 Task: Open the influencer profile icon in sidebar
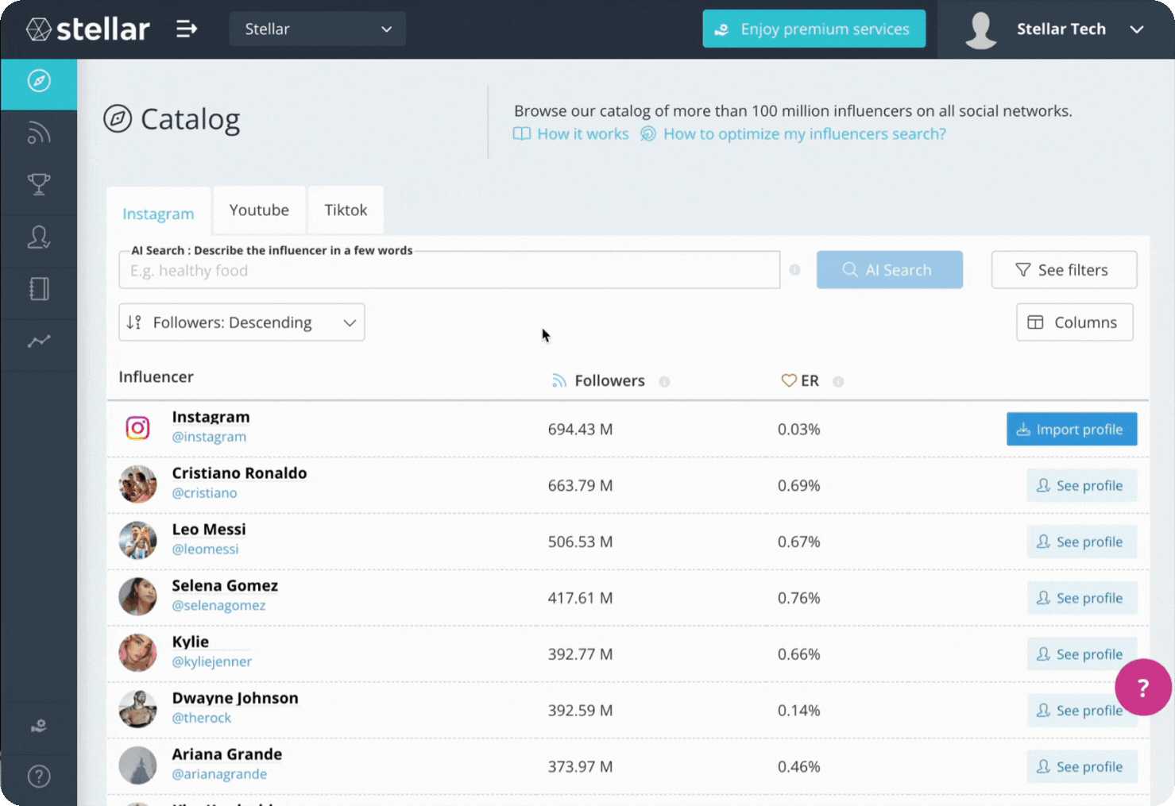click(39, 237)
